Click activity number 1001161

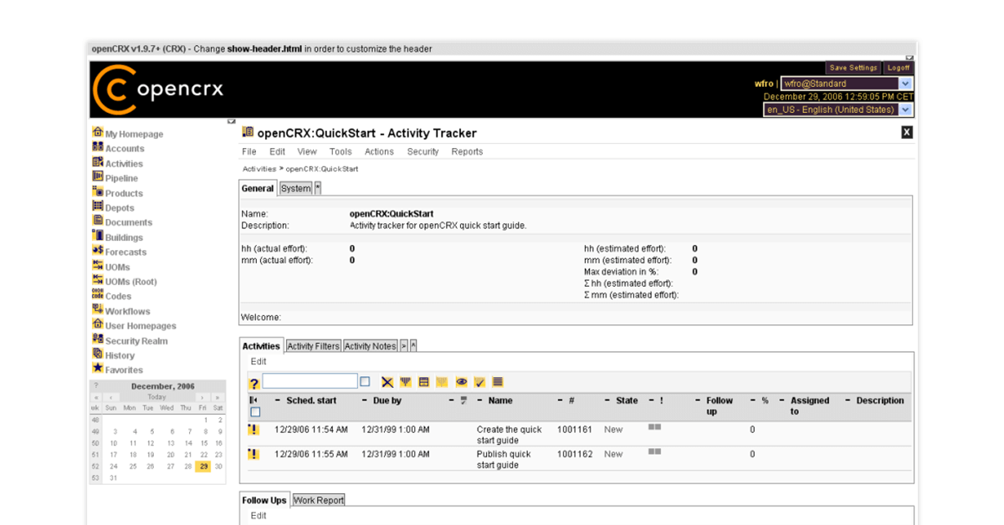tap(575, 430)
